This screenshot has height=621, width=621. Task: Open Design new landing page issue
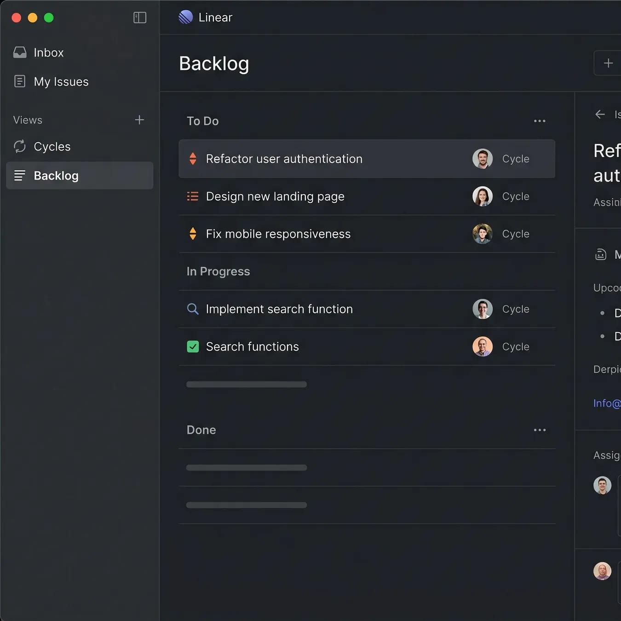click(x=367, y=196)
